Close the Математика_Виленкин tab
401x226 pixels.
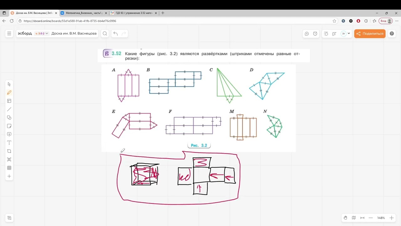pyautogui.click(x=106, y=13)
